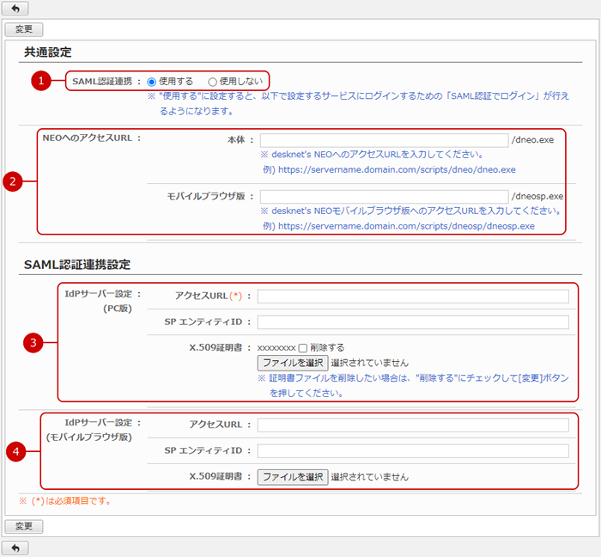Click PC版 SP エンティティID input field

tap(412, 322)
